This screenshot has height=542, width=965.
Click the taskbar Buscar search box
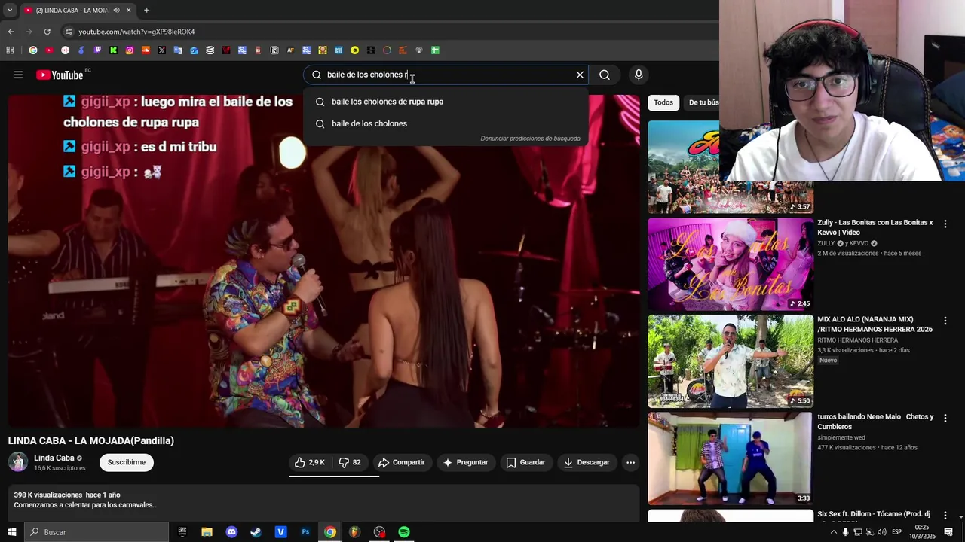click(x=96, y=532)
